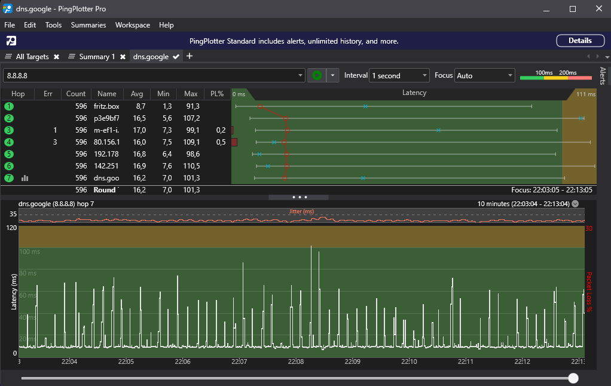Click the red packet loss bar for hop 4
Viewport: 611px width, 386px height.
(234, 142)
